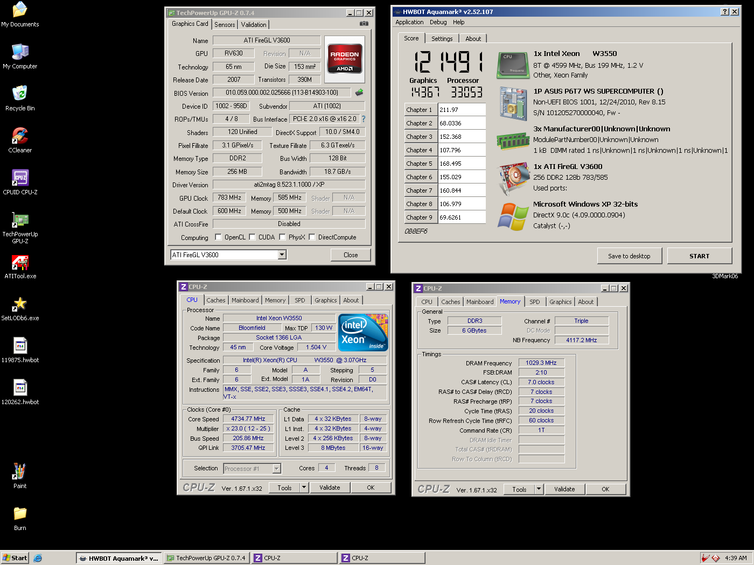Click Validate in CPU-Z Memory window
Viewport: 754px width, 565px height.
(x=564, y=489)
